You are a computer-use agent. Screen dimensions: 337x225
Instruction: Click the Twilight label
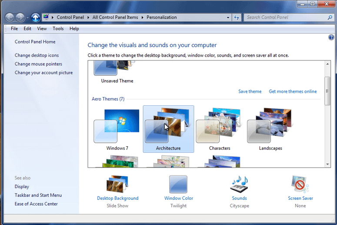[x=179, y=206]
